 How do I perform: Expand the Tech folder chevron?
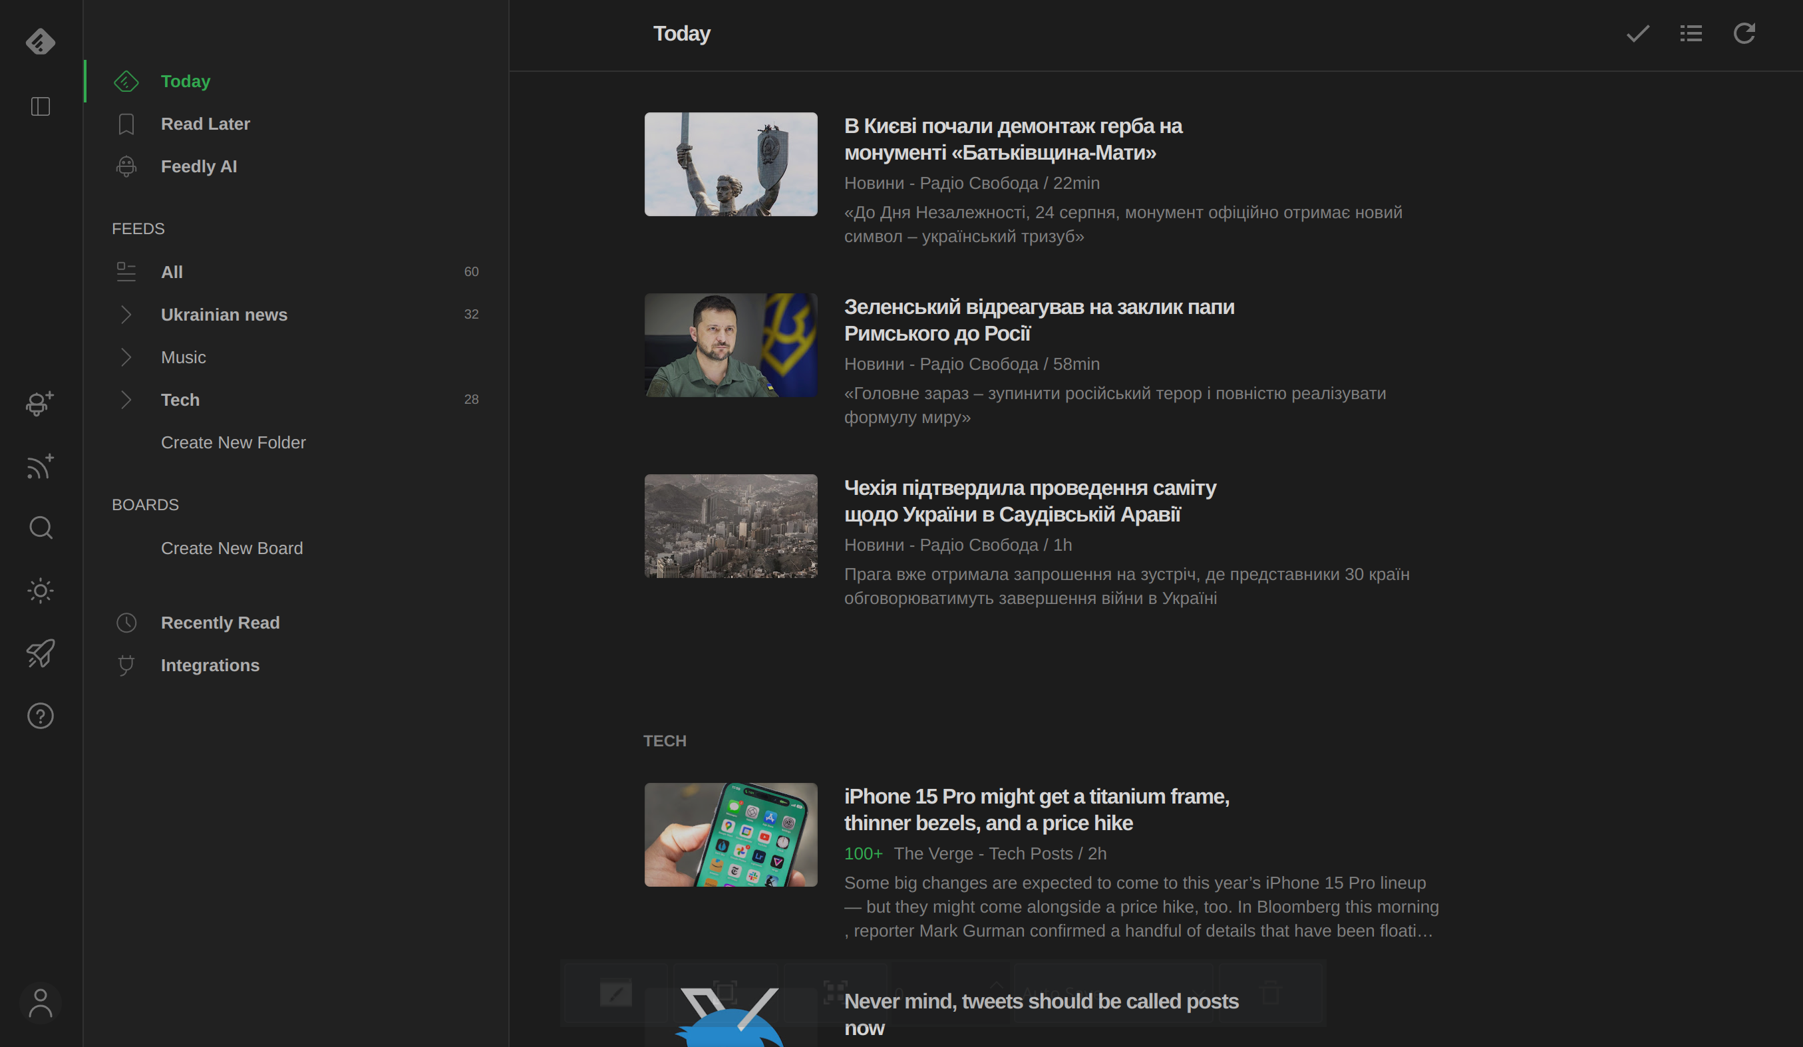pyautogui.click(x=126, y=400)
